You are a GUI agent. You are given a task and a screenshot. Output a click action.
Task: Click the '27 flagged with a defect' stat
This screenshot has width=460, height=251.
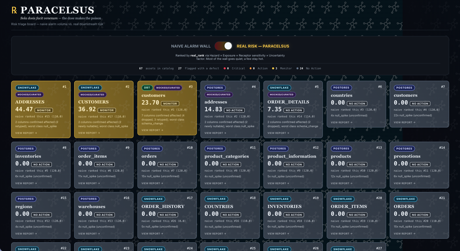pyautogui.click(x=199, y=68)
